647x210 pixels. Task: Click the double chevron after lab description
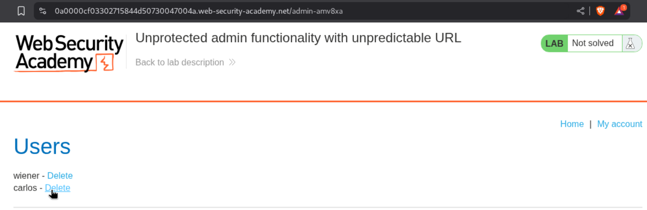pyautogui.click(x=232, y=63)
